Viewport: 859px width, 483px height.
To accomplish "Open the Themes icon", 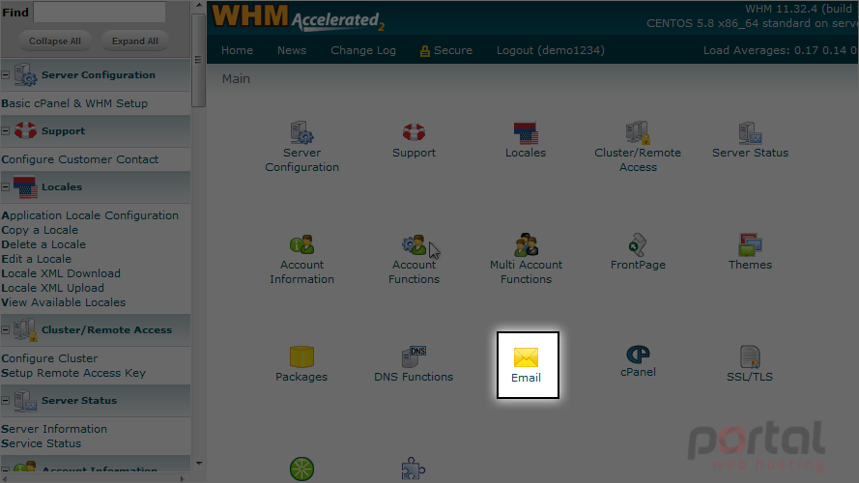I will click(750, 244).
